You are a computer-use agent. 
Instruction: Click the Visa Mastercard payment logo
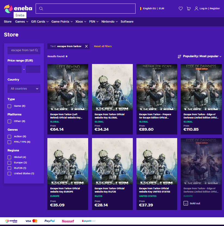pyautogui.click(x=31, y=221)
